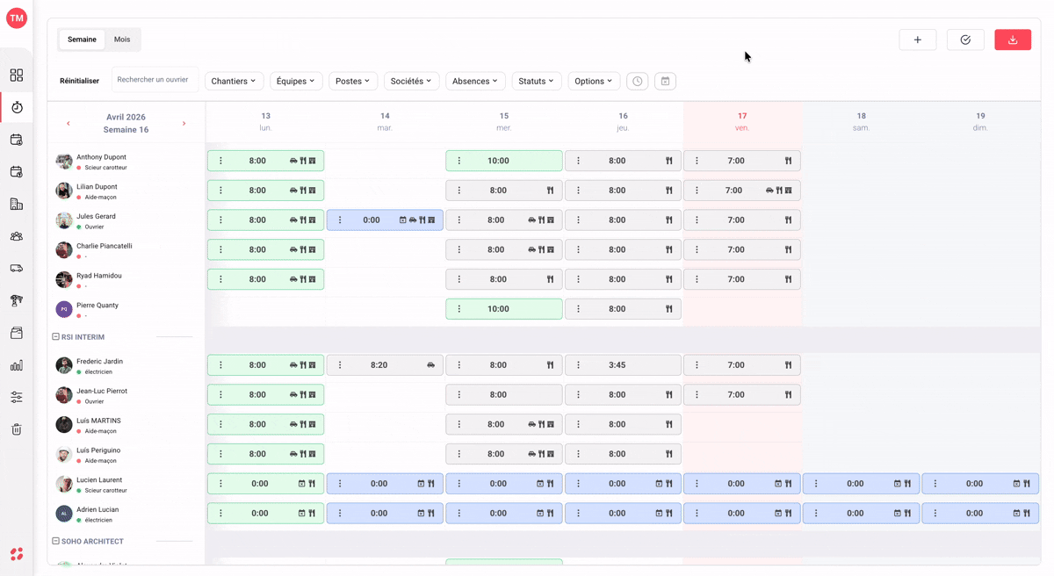Open the dashboard grid icon in sidebar
The width and height of the screenshot is (1054, 576).
[x=16, y=76]
